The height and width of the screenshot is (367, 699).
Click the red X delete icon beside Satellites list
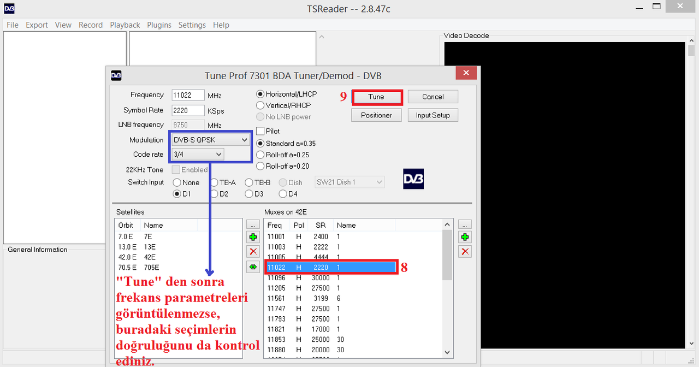tap(253, 252)
